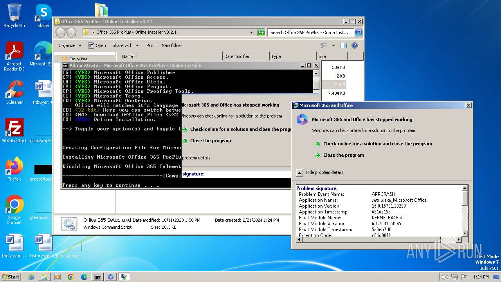Toggle the Explorer preview pane
The width and height of the screenshot is (501, 282).
coord(343,45)
